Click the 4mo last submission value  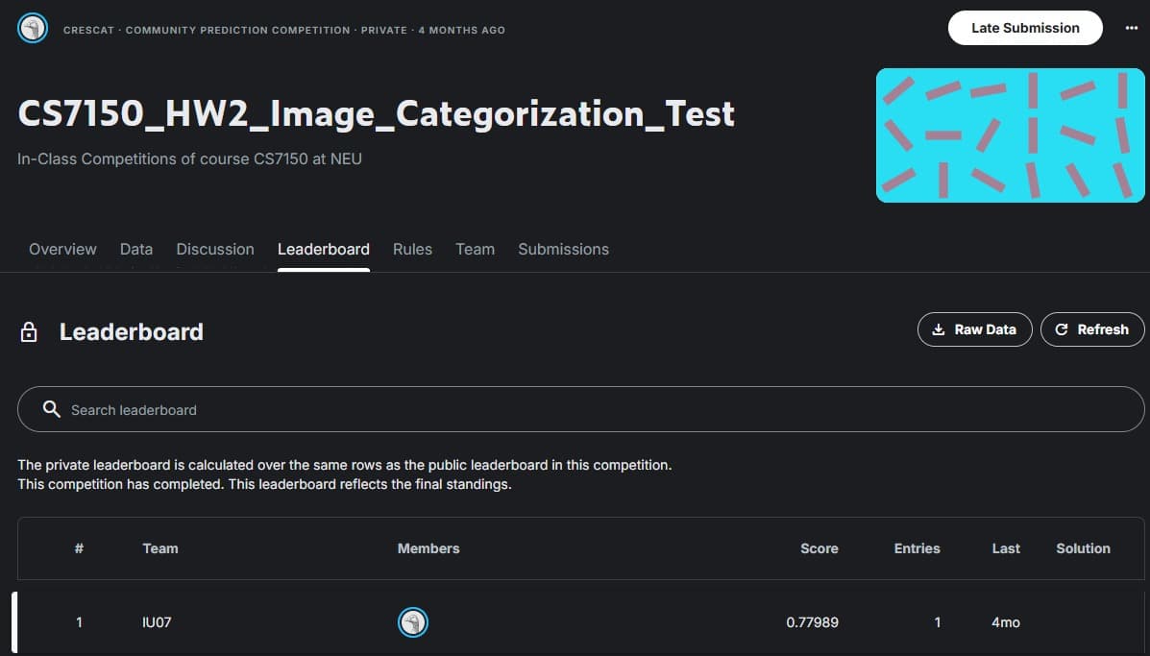click(1006, 622)
